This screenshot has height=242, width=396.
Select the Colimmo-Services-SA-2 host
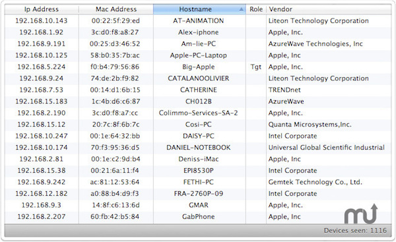pos(198,113)
